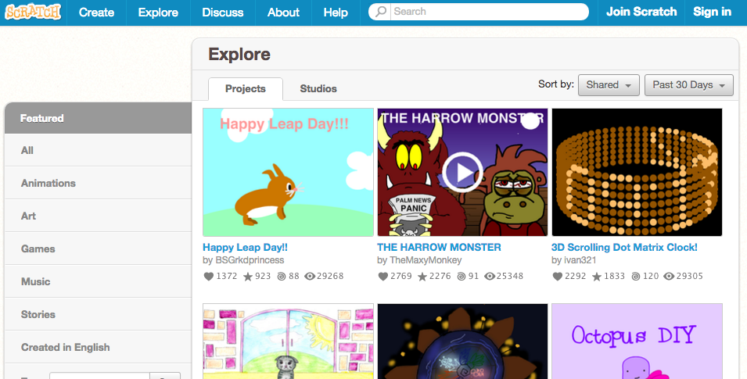Click star icon under THE HARROW MONSTER
The width and height of the screenshot is (747, 379).
422,276
